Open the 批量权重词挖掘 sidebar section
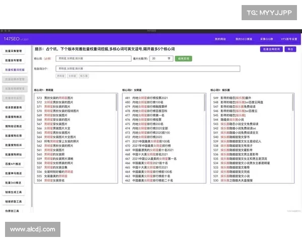 click(14, 70)
